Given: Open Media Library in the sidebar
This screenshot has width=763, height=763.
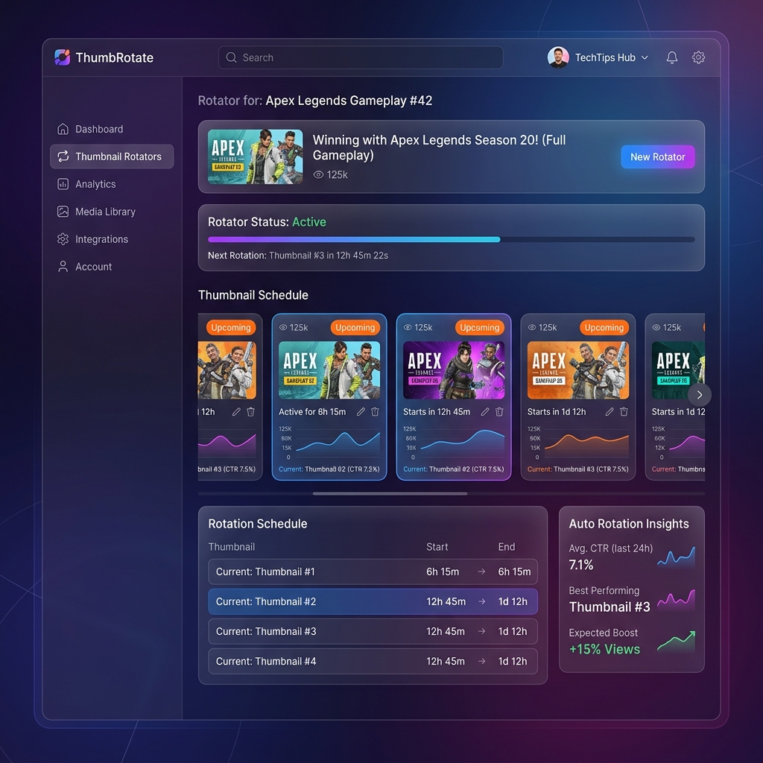Looking at the screenshot, I should pos(105,212).
